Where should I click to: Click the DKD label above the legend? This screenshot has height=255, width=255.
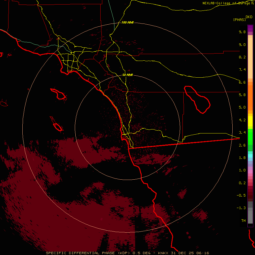click(249, 17)
